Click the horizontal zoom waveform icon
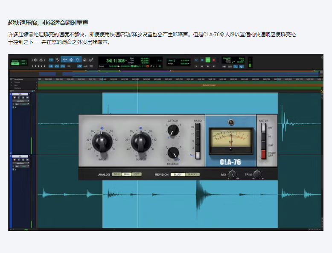332x253 pixels. click(36, 60)
